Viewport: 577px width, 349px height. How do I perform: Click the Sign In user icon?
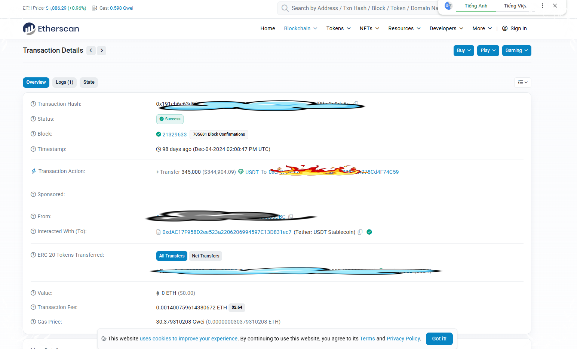point(505,28)
